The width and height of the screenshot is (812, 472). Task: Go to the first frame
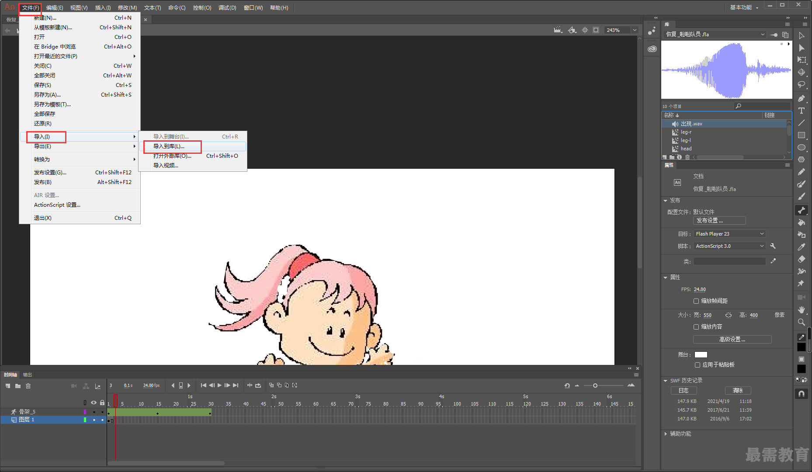(204, 385)
